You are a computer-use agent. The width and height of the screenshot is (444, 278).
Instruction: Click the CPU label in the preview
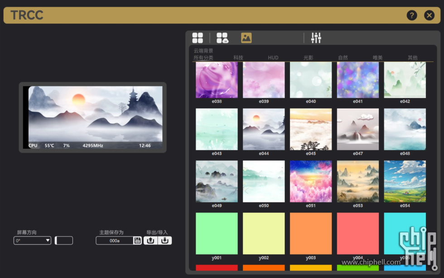pos(33,146)
